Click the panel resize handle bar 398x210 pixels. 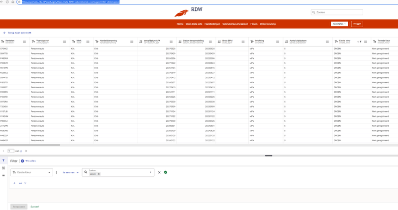pyautogui.click(x=269, y=156)
